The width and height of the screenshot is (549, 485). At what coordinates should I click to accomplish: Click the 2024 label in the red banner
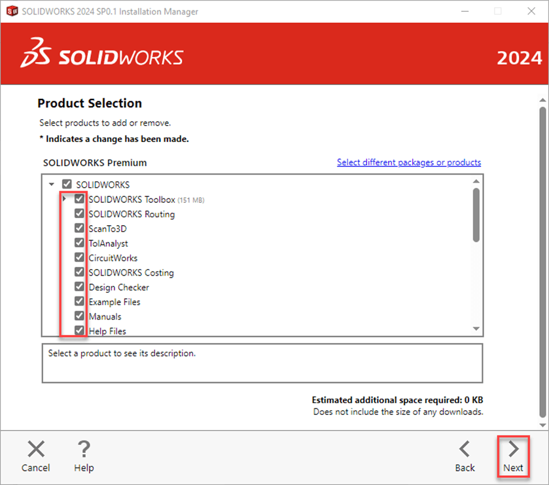tap(518, 58)
